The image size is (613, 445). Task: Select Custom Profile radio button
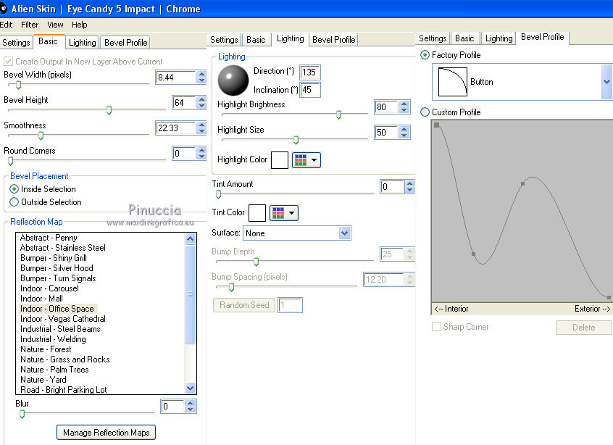pyautogui.click(x=425, y=112)
